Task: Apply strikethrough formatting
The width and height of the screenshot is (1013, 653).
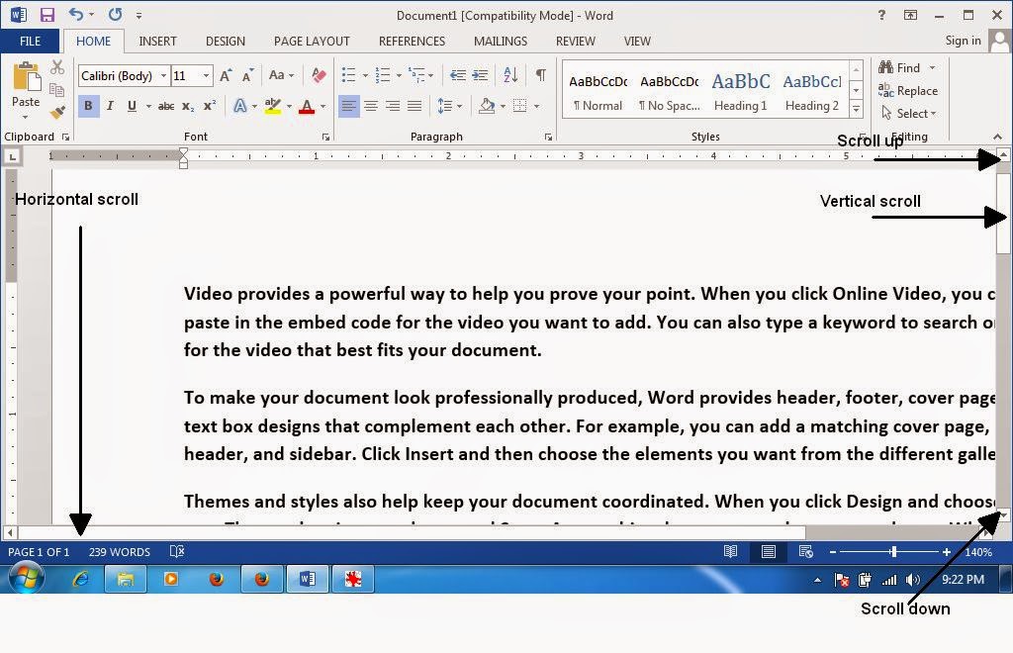Action: [165, 106]
